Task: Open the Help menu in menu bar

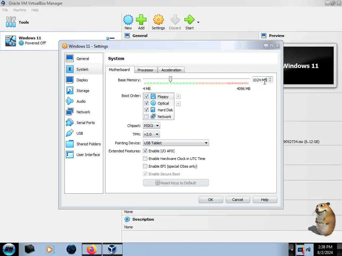Action: tap(35, 10)
